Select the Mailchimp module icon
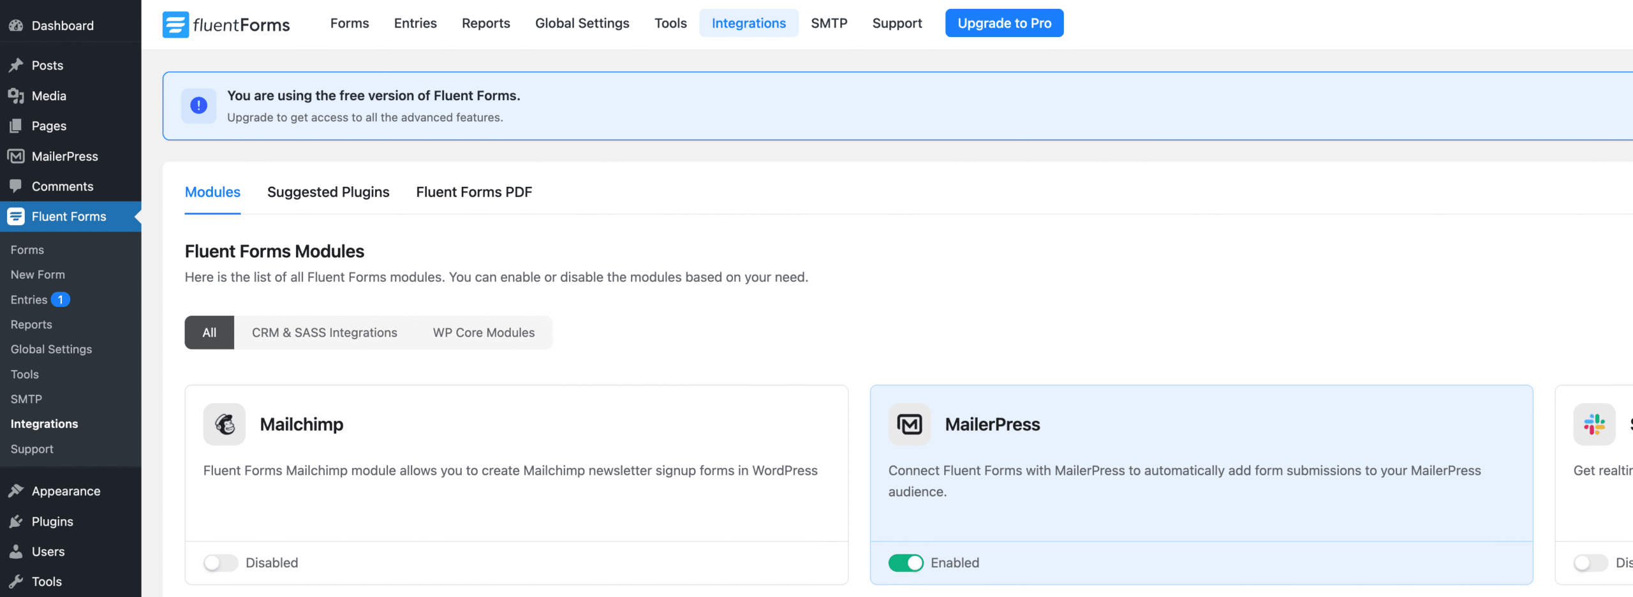Viewport: 1633px width, 597px height. (224, 424)
